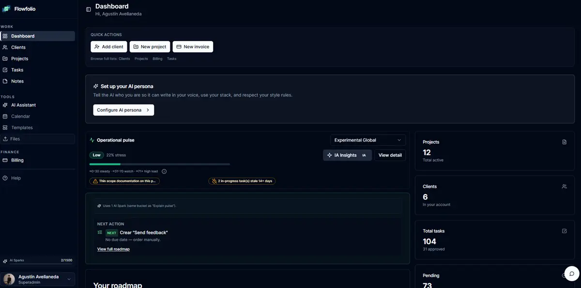Click the people icon on Clients card
The image size is (581, 288).
pos(564,186)
